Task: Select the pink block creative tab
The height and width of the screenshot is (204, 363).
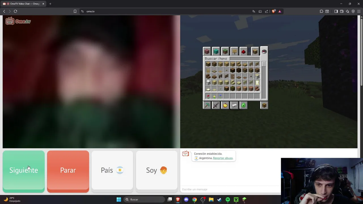Action: click(207, 51)
